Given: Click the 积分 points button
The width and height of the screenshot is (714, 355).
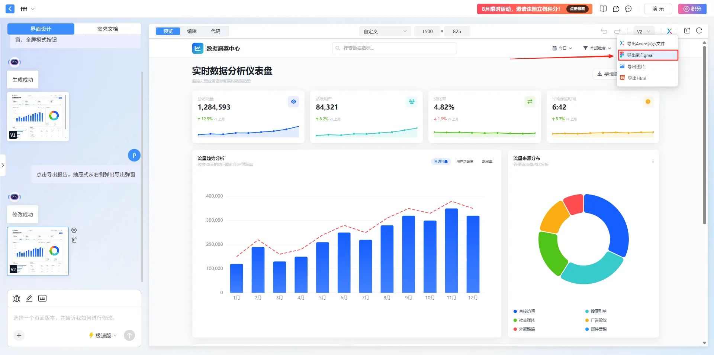Looking at the screenshot, I should click(692, 9).
